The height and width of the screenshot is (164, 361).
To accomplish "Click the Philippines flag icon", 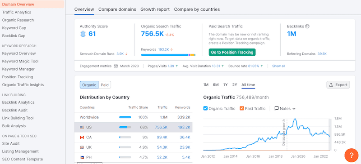I will [82, 157].
